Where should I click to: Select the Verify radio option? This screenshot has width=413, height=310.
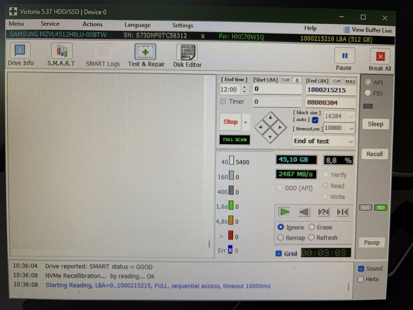(325, 174)
